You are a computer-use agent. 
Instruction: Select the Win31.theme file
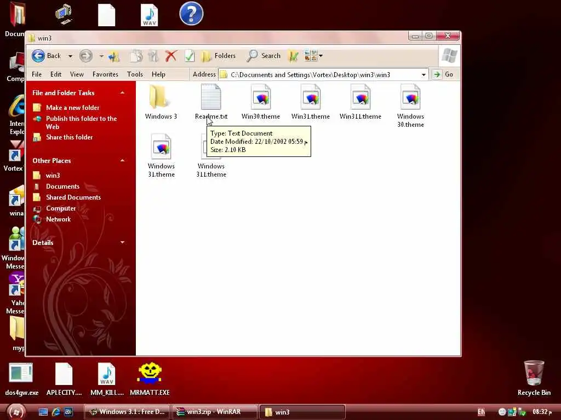click(311, 102)
